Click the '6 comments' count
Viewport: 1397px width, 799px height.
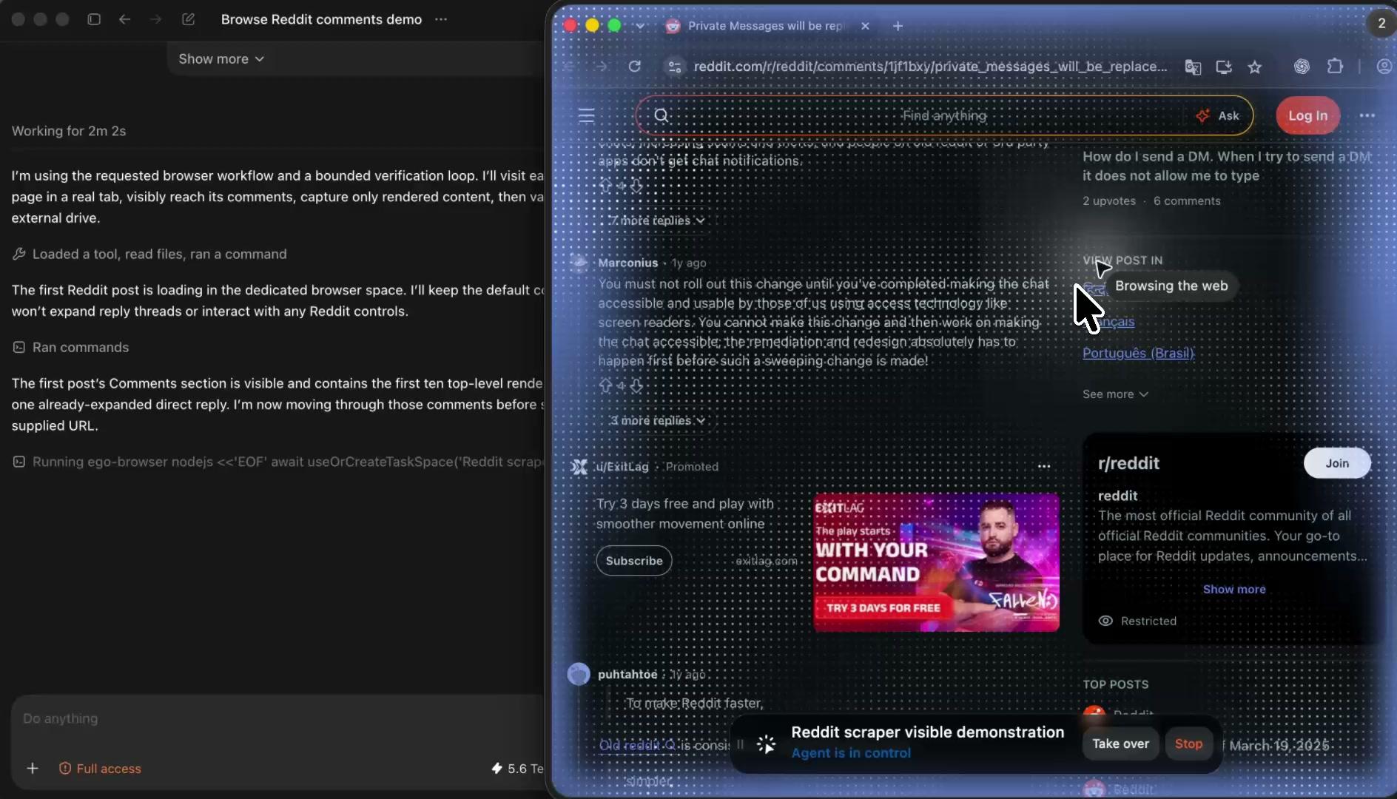point(1187,201)
